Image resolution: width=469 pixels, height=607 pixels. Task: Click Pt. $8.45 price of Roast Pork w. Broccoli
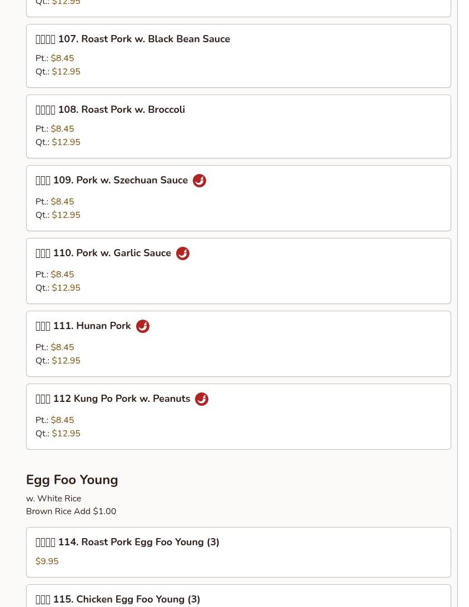tap(54, 128)
